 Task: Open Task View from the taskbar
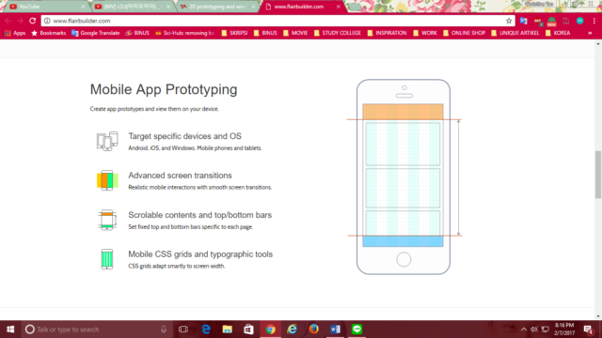(183, 330)
